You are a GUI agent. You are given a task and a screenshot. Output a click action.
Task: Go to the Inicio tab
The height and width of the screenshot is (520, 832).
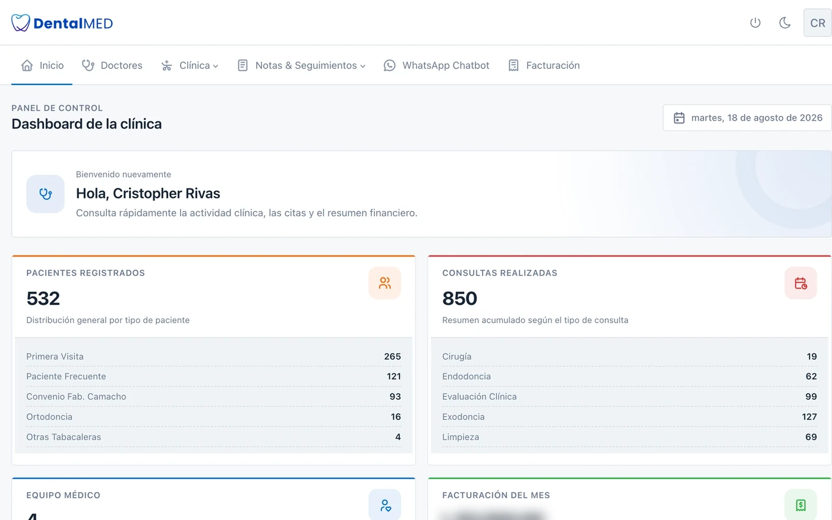point(42,65)
